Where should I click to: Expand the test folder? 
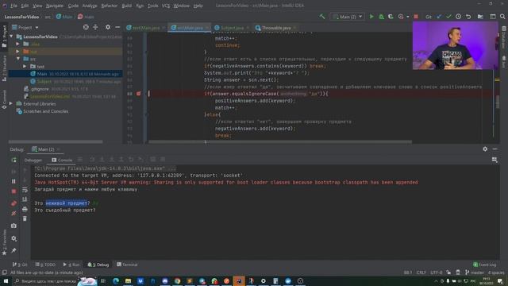[x=25, y=66]
